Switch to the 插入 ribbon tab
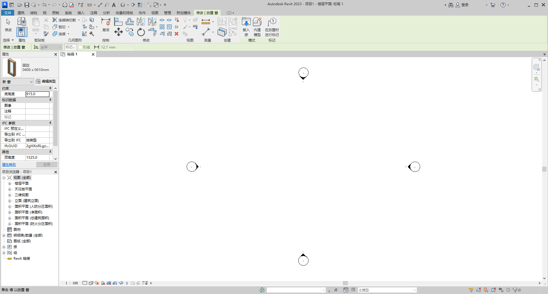The width and height of the screenshot is (548, 294). point(80,13)
